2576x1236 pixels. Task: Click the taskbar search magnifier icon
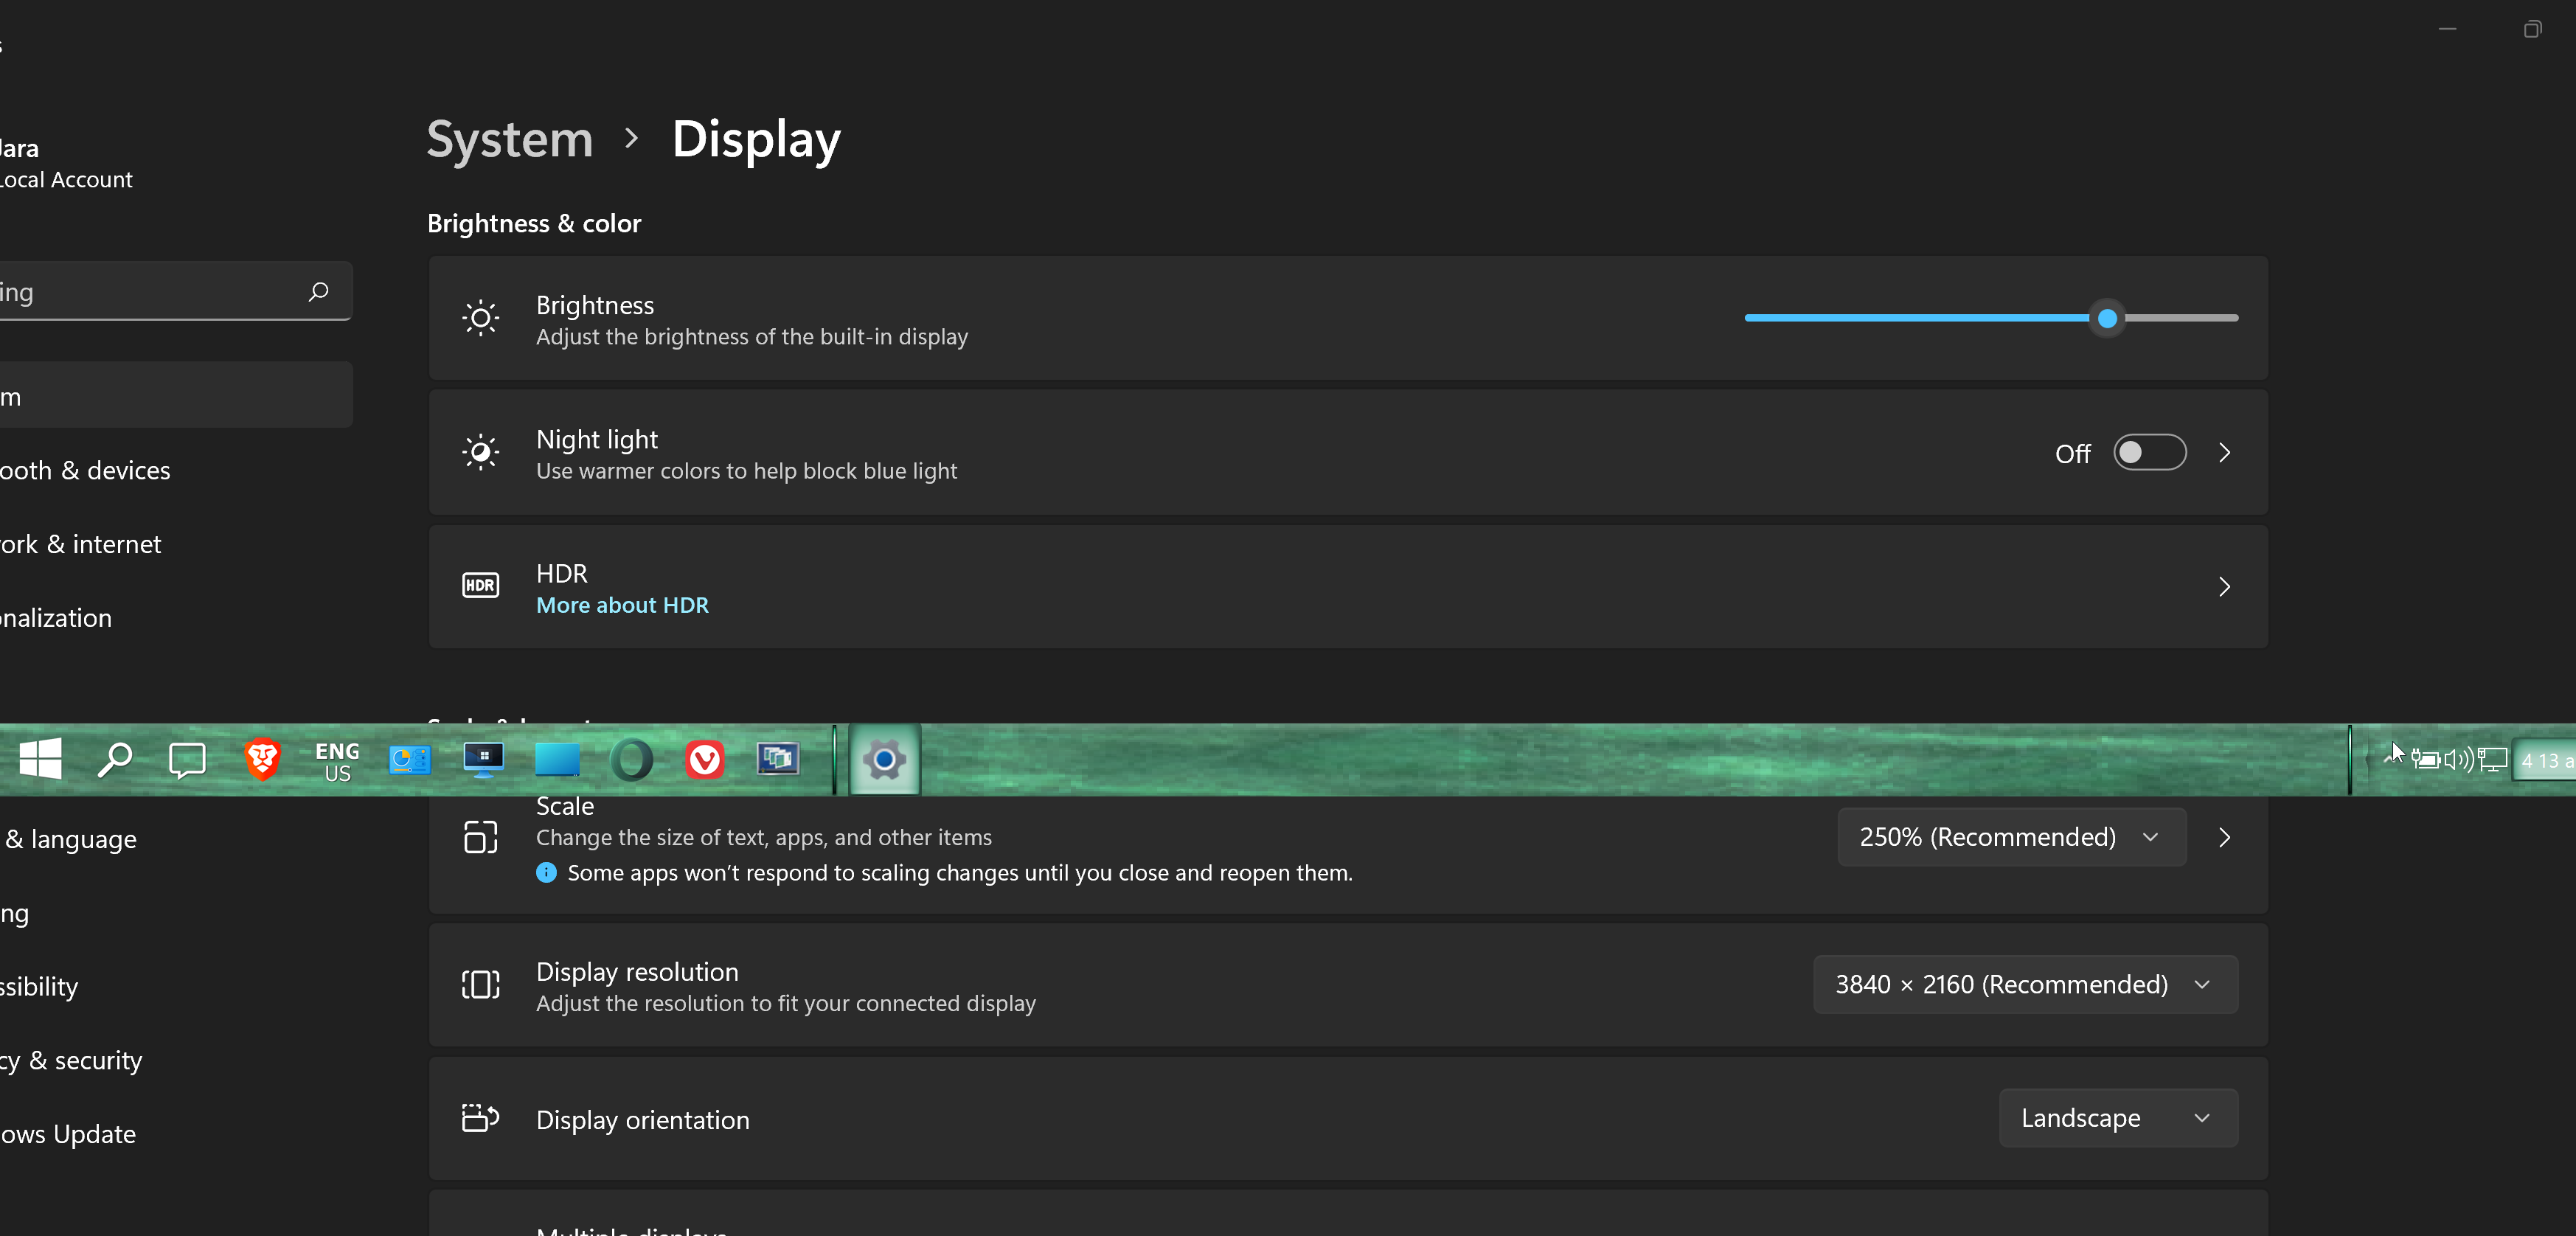(x=114, y=760)
